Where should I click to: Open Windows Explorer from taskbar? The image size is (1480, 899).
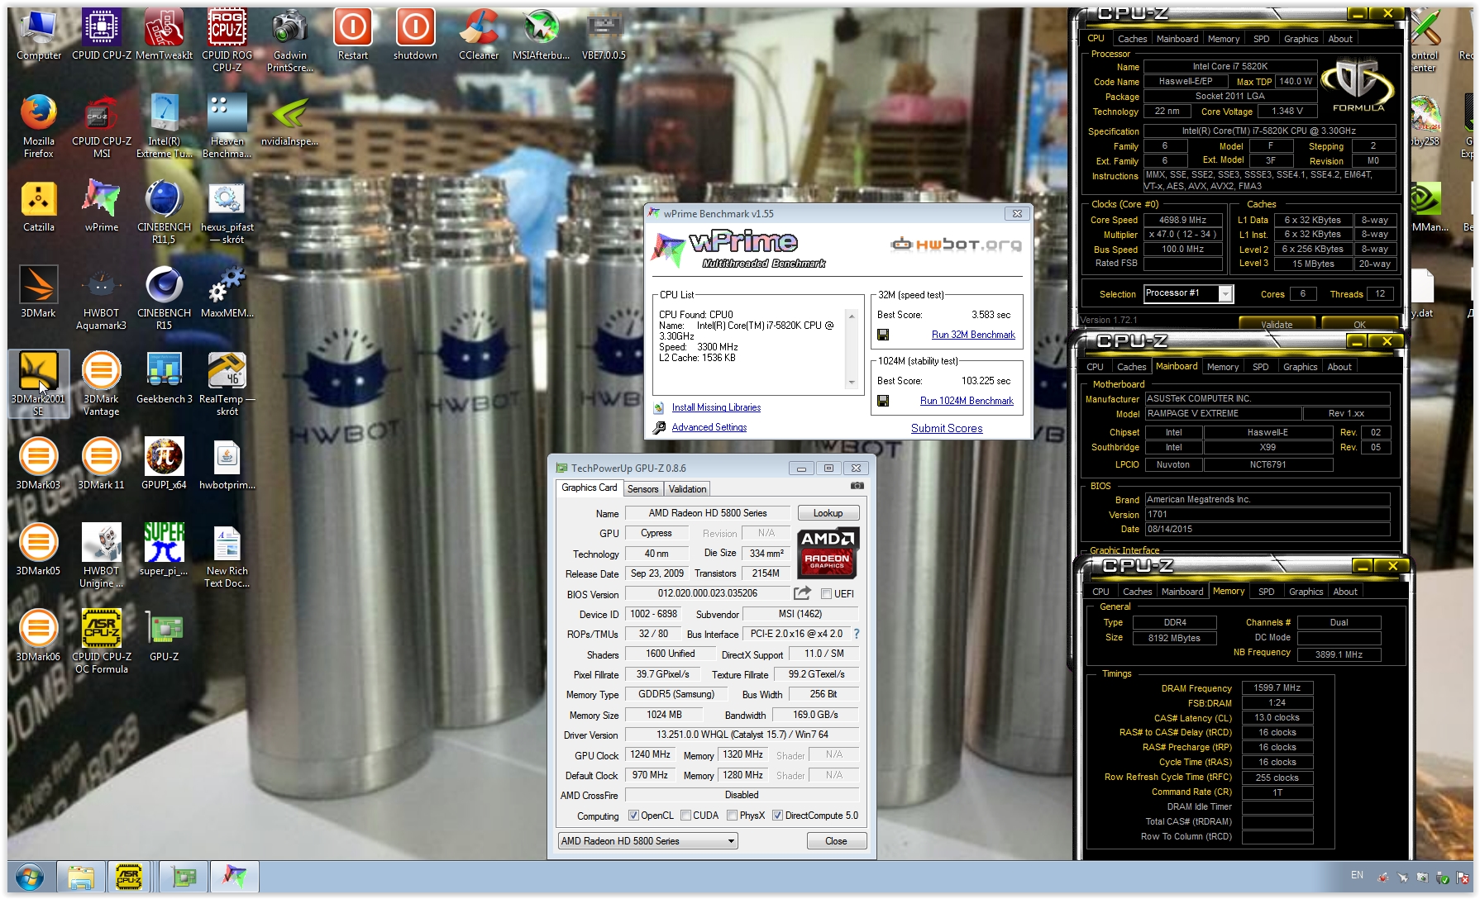click(80, 876)
